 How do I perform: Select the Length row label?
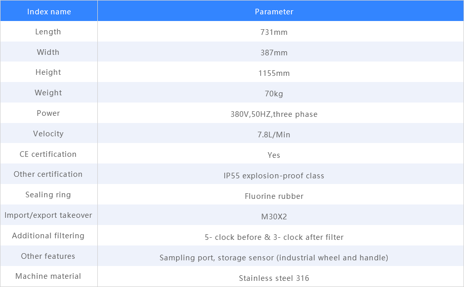48,32
